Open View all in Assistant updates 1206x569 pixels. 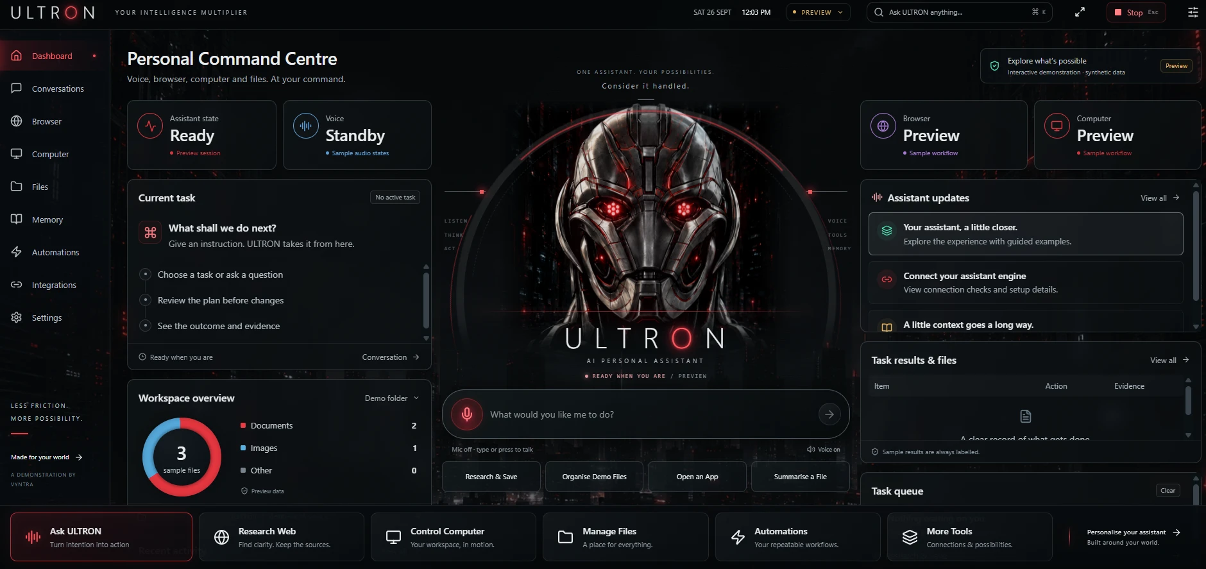(x=1160, y=198)
